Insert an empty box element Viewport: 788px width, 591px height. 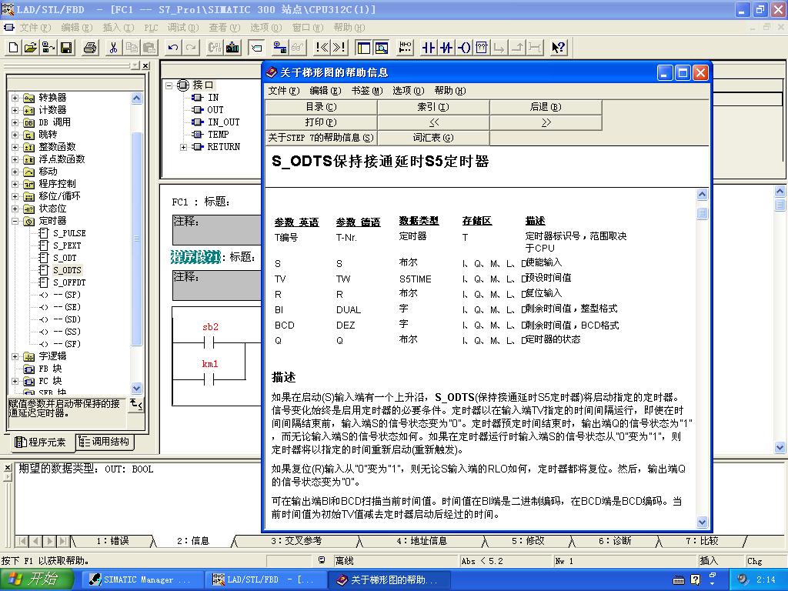click(x=482, y=48)
